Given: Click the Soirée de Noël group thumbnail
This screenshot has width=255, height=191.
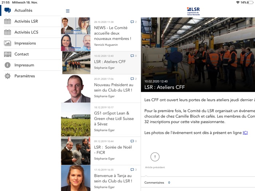Looking at the screenshot, I should (76, 151).
